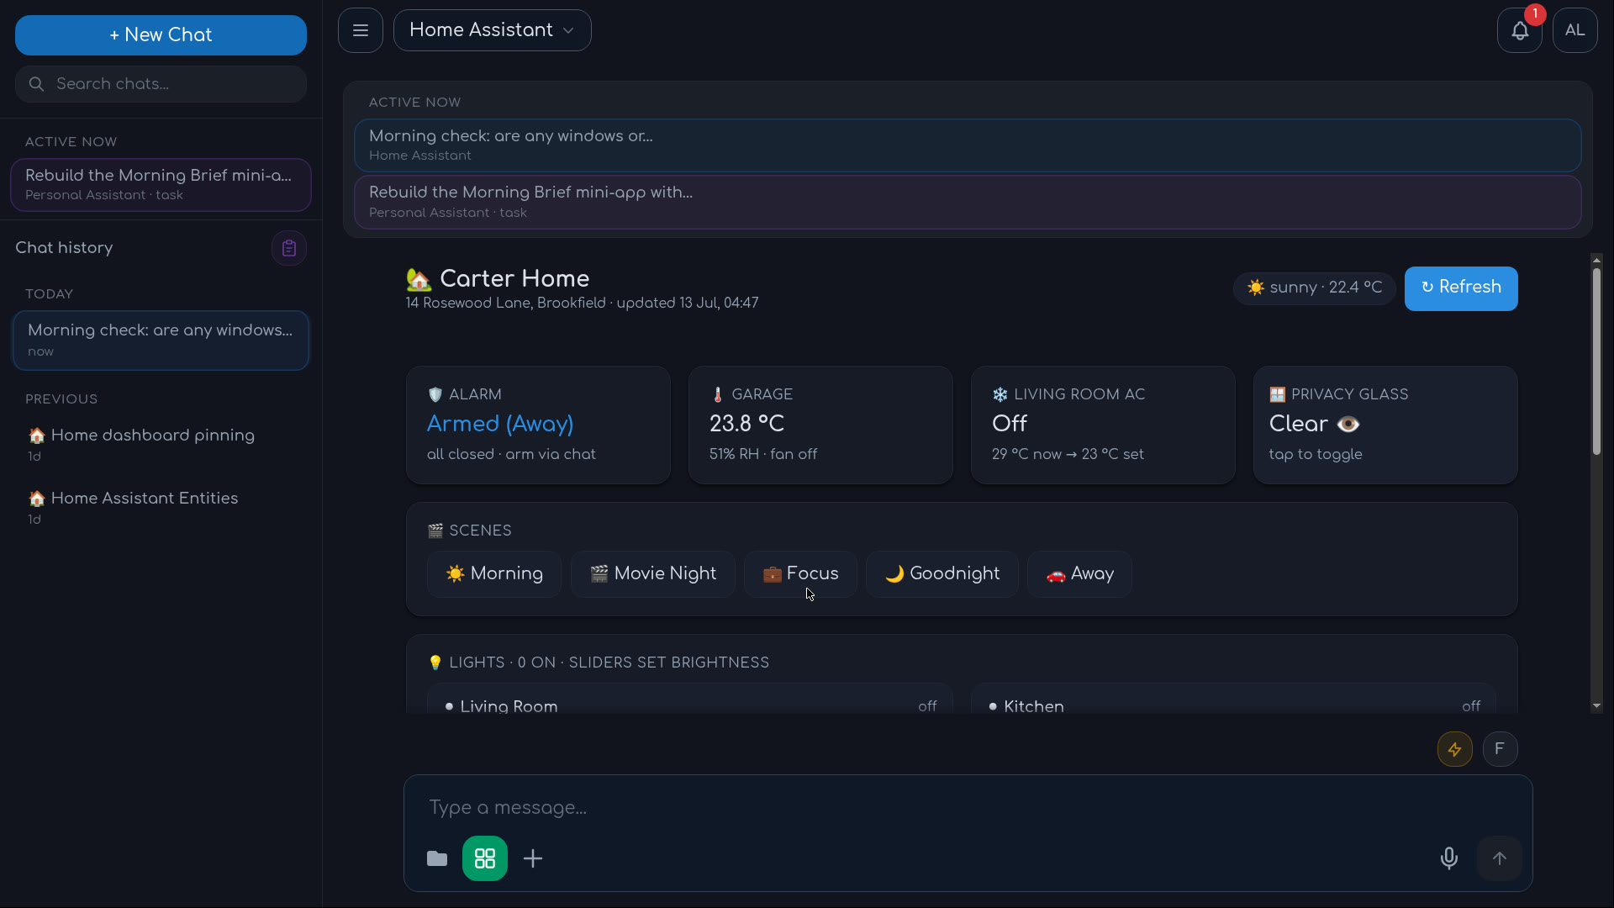Focus the Type a message box
Image resolution: width=1614 pixels, height=908 pixels.
tap(968, 808)
